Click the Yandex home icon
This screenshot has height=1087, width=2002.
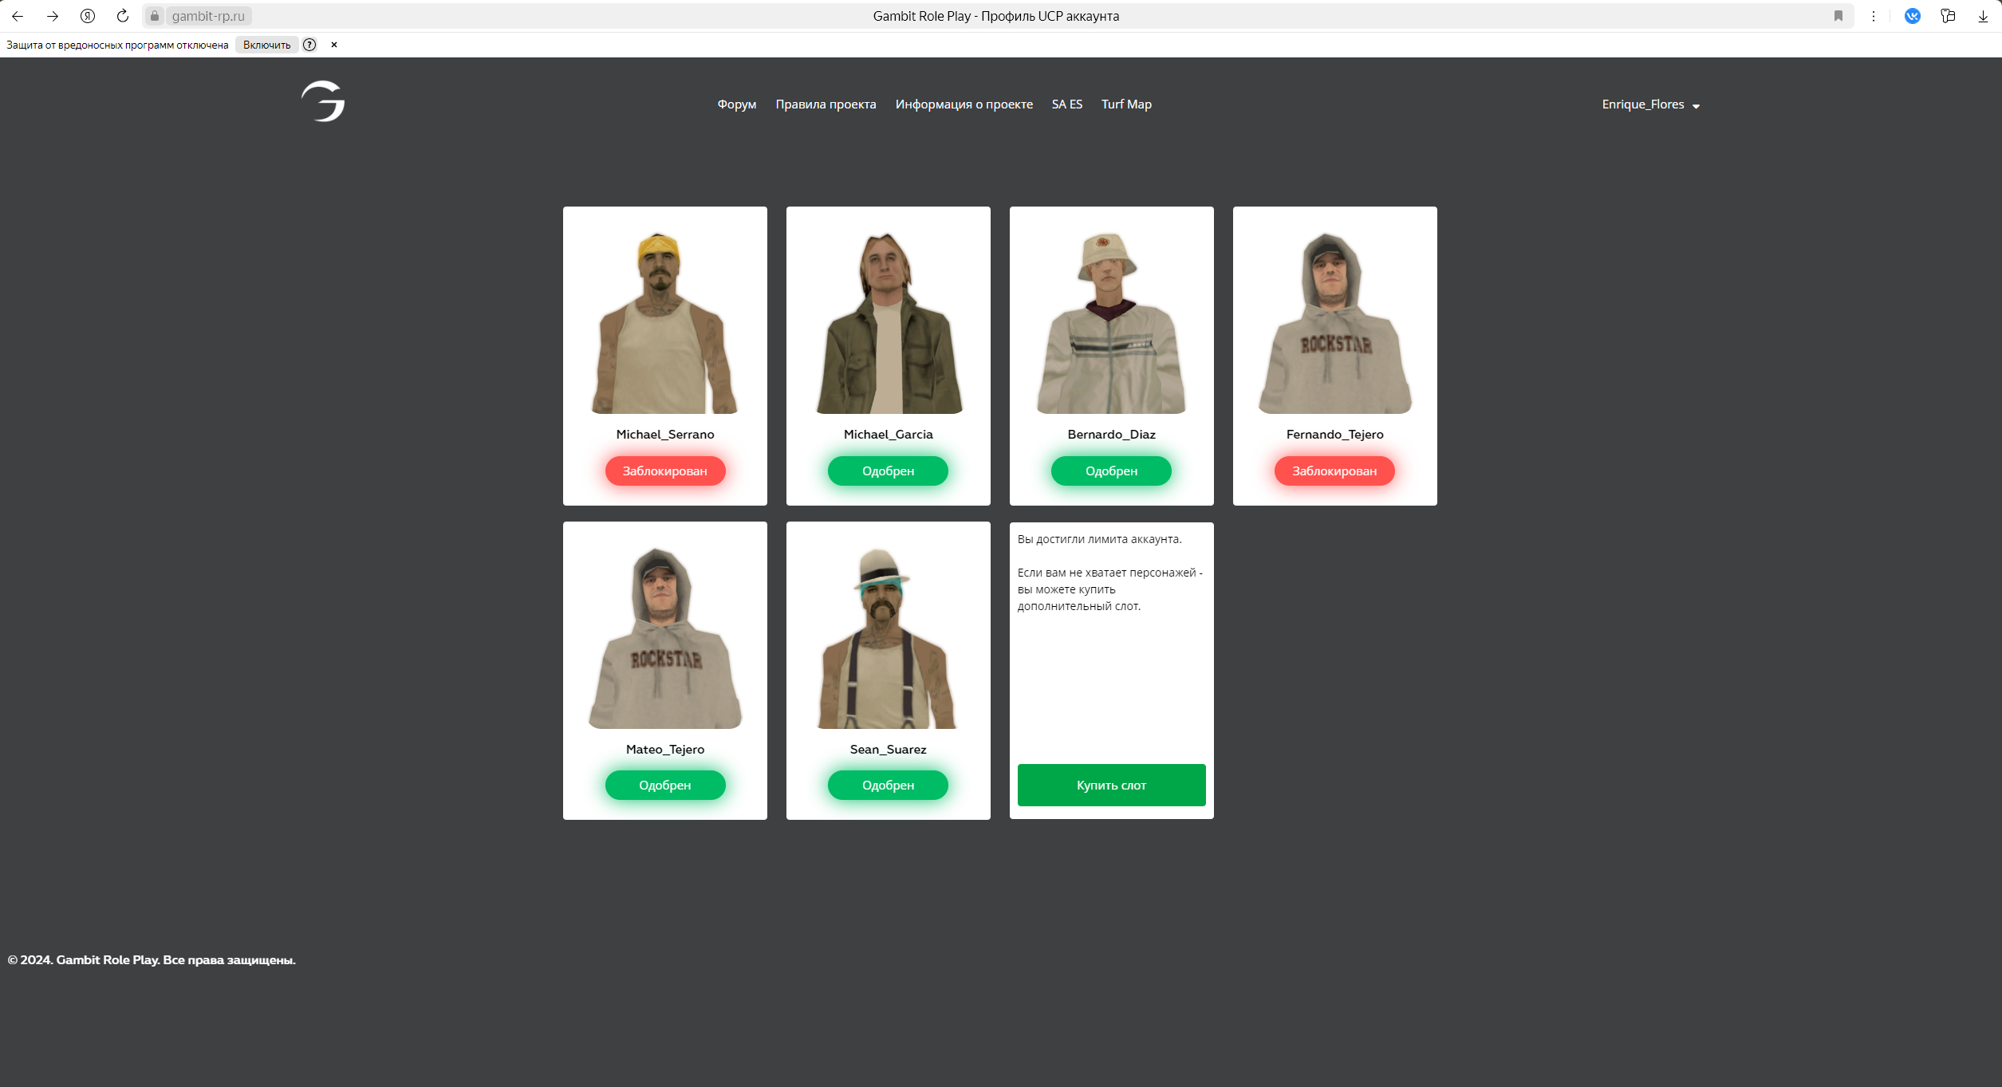coord(88,16)
